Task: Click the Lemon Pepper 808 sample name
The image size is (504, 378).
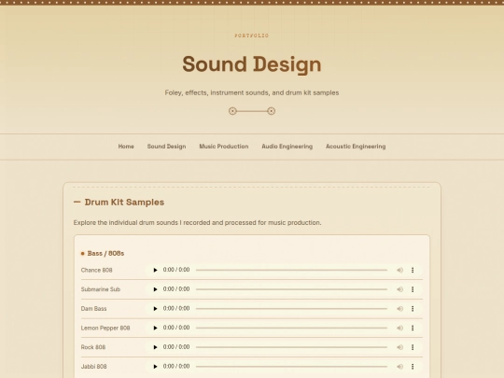Action: 105,328
